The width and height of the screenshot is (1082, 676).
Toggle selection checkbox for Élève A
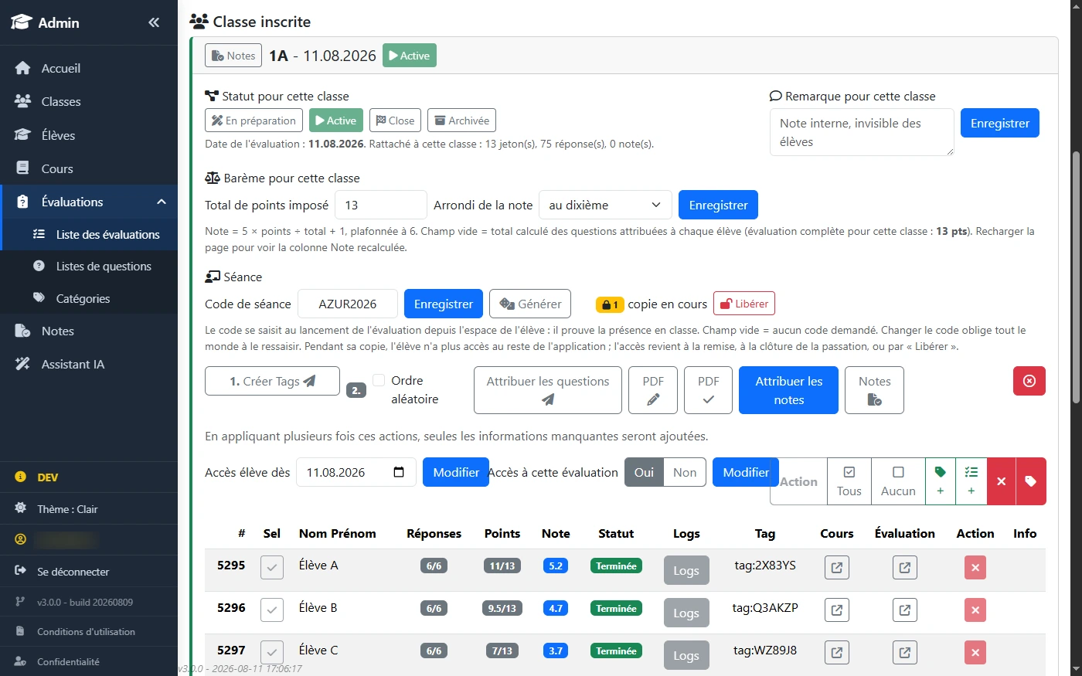tap(272, 568)
